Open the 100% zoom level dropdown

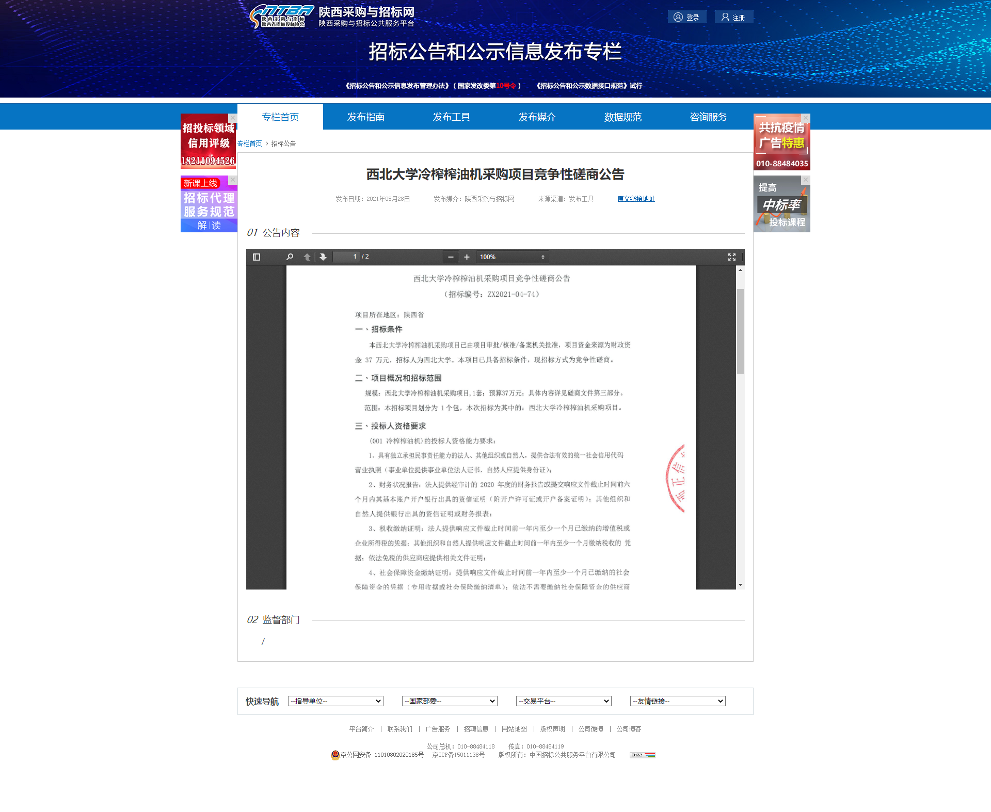(512, 257)
